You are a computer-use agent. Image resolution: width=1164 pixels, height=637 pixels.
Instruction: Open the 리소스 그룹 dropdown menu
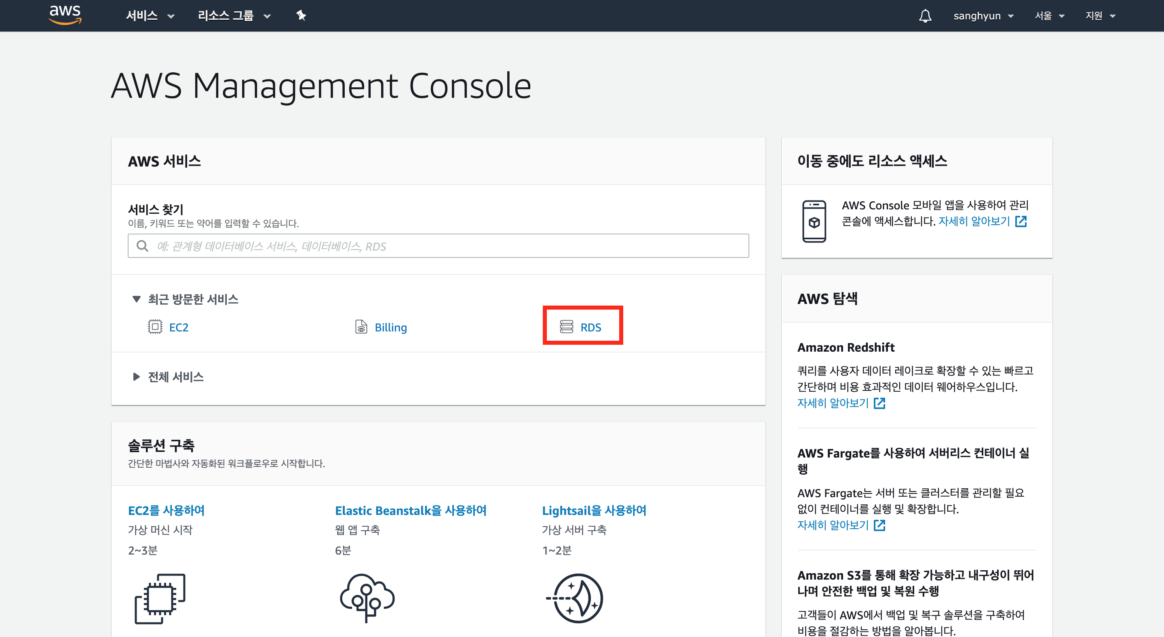tap(234, 16)
